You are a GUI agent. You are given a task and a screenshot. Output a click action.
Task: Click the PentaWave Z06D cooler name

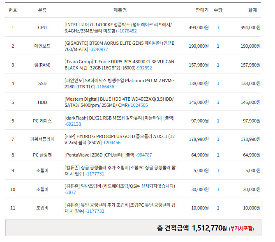tap(100, 155)
